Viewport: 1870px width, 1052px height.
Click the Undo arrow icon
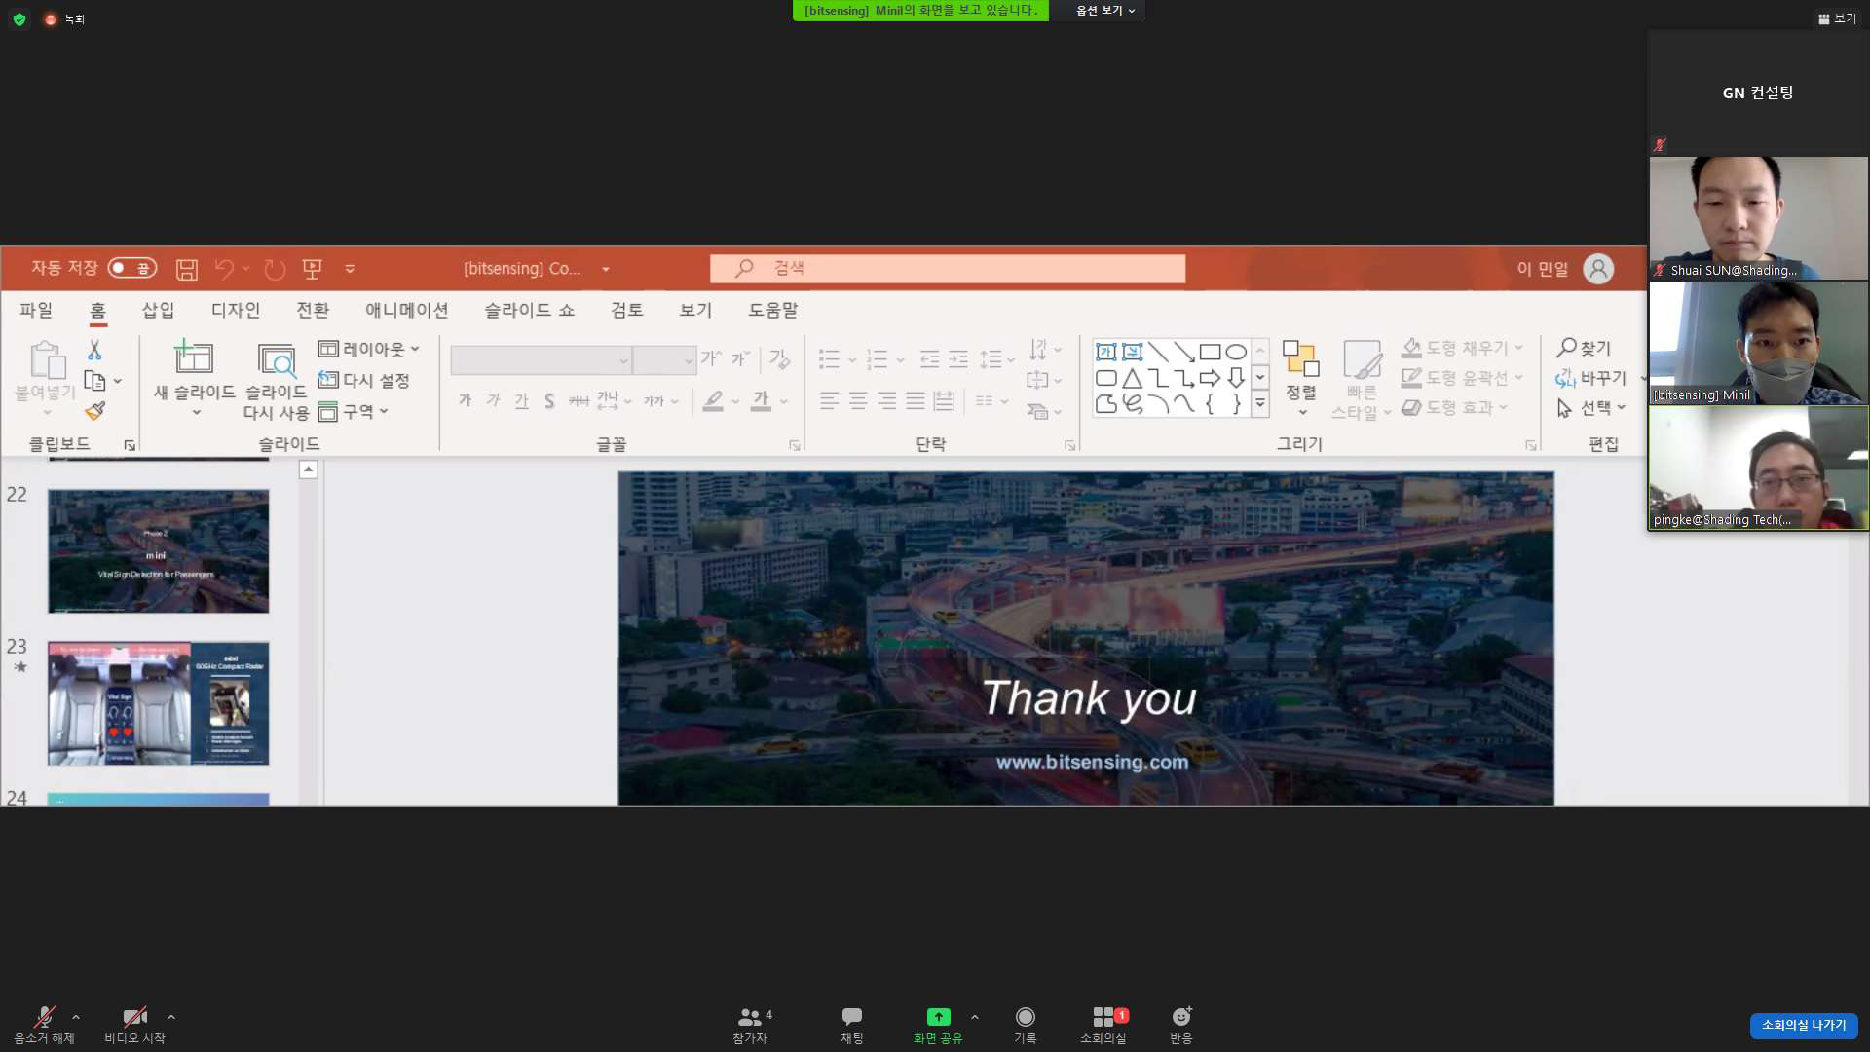[224, 269]
